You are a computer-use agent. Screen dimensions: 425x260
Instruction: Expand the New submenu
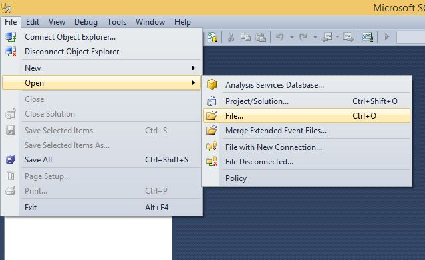tap(102, 68)
